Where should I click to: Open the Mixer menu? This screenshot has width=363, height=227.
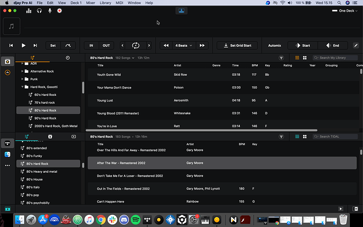(x=90, y=3)
